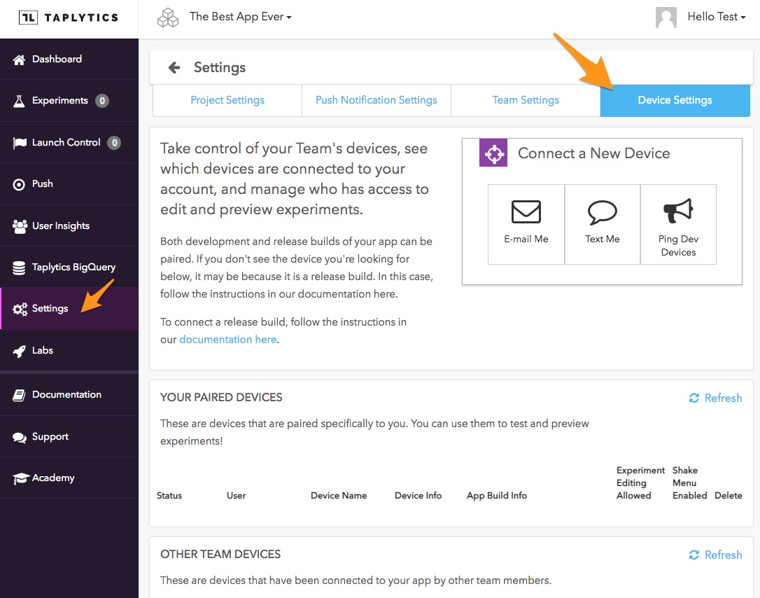760x598 pixels.
Task: Click the Experiments flask icon
Action: tap(19, 101)
